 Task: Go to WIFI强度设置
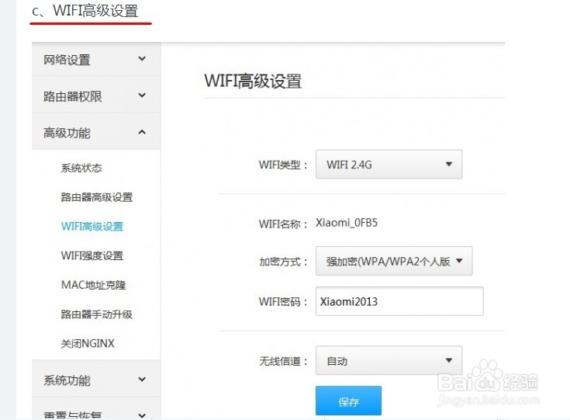pyautogui.click(x=92, y=255)
